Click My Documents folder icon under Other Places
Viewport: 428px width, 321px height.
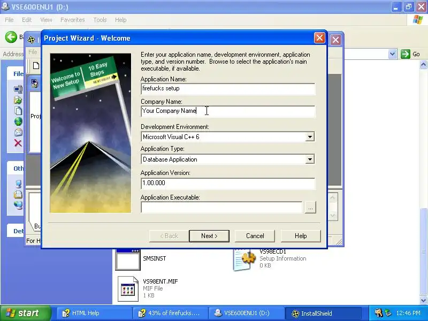click(18, 194)
